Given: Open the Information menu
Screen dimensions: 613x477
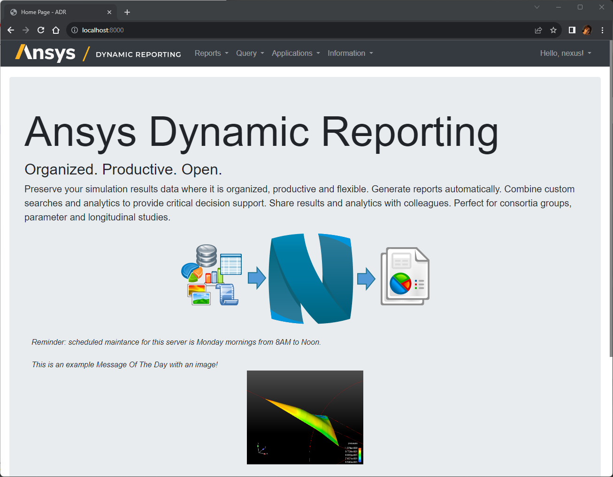Looking at the screenshot, I should (x=350, y=53).
